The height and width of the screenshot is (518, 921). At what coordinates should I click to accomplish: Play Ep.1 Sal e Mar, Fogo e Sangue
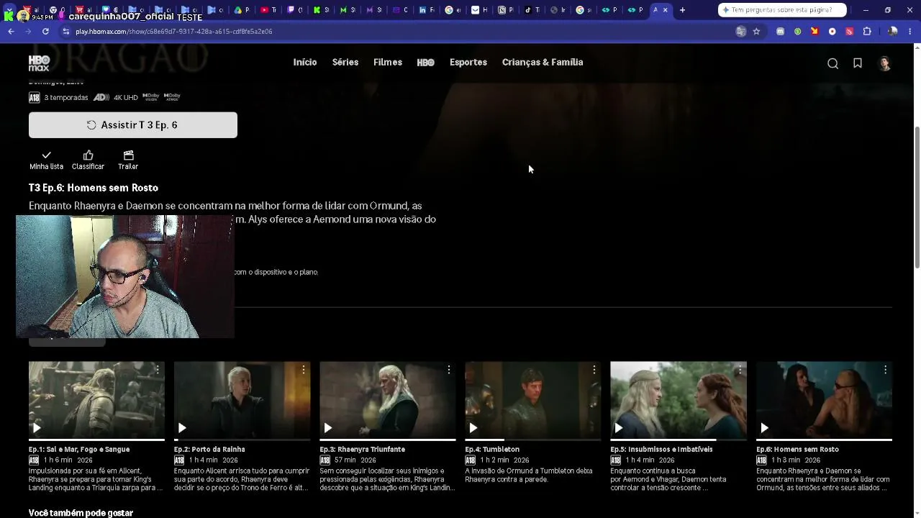coord(36,428)
